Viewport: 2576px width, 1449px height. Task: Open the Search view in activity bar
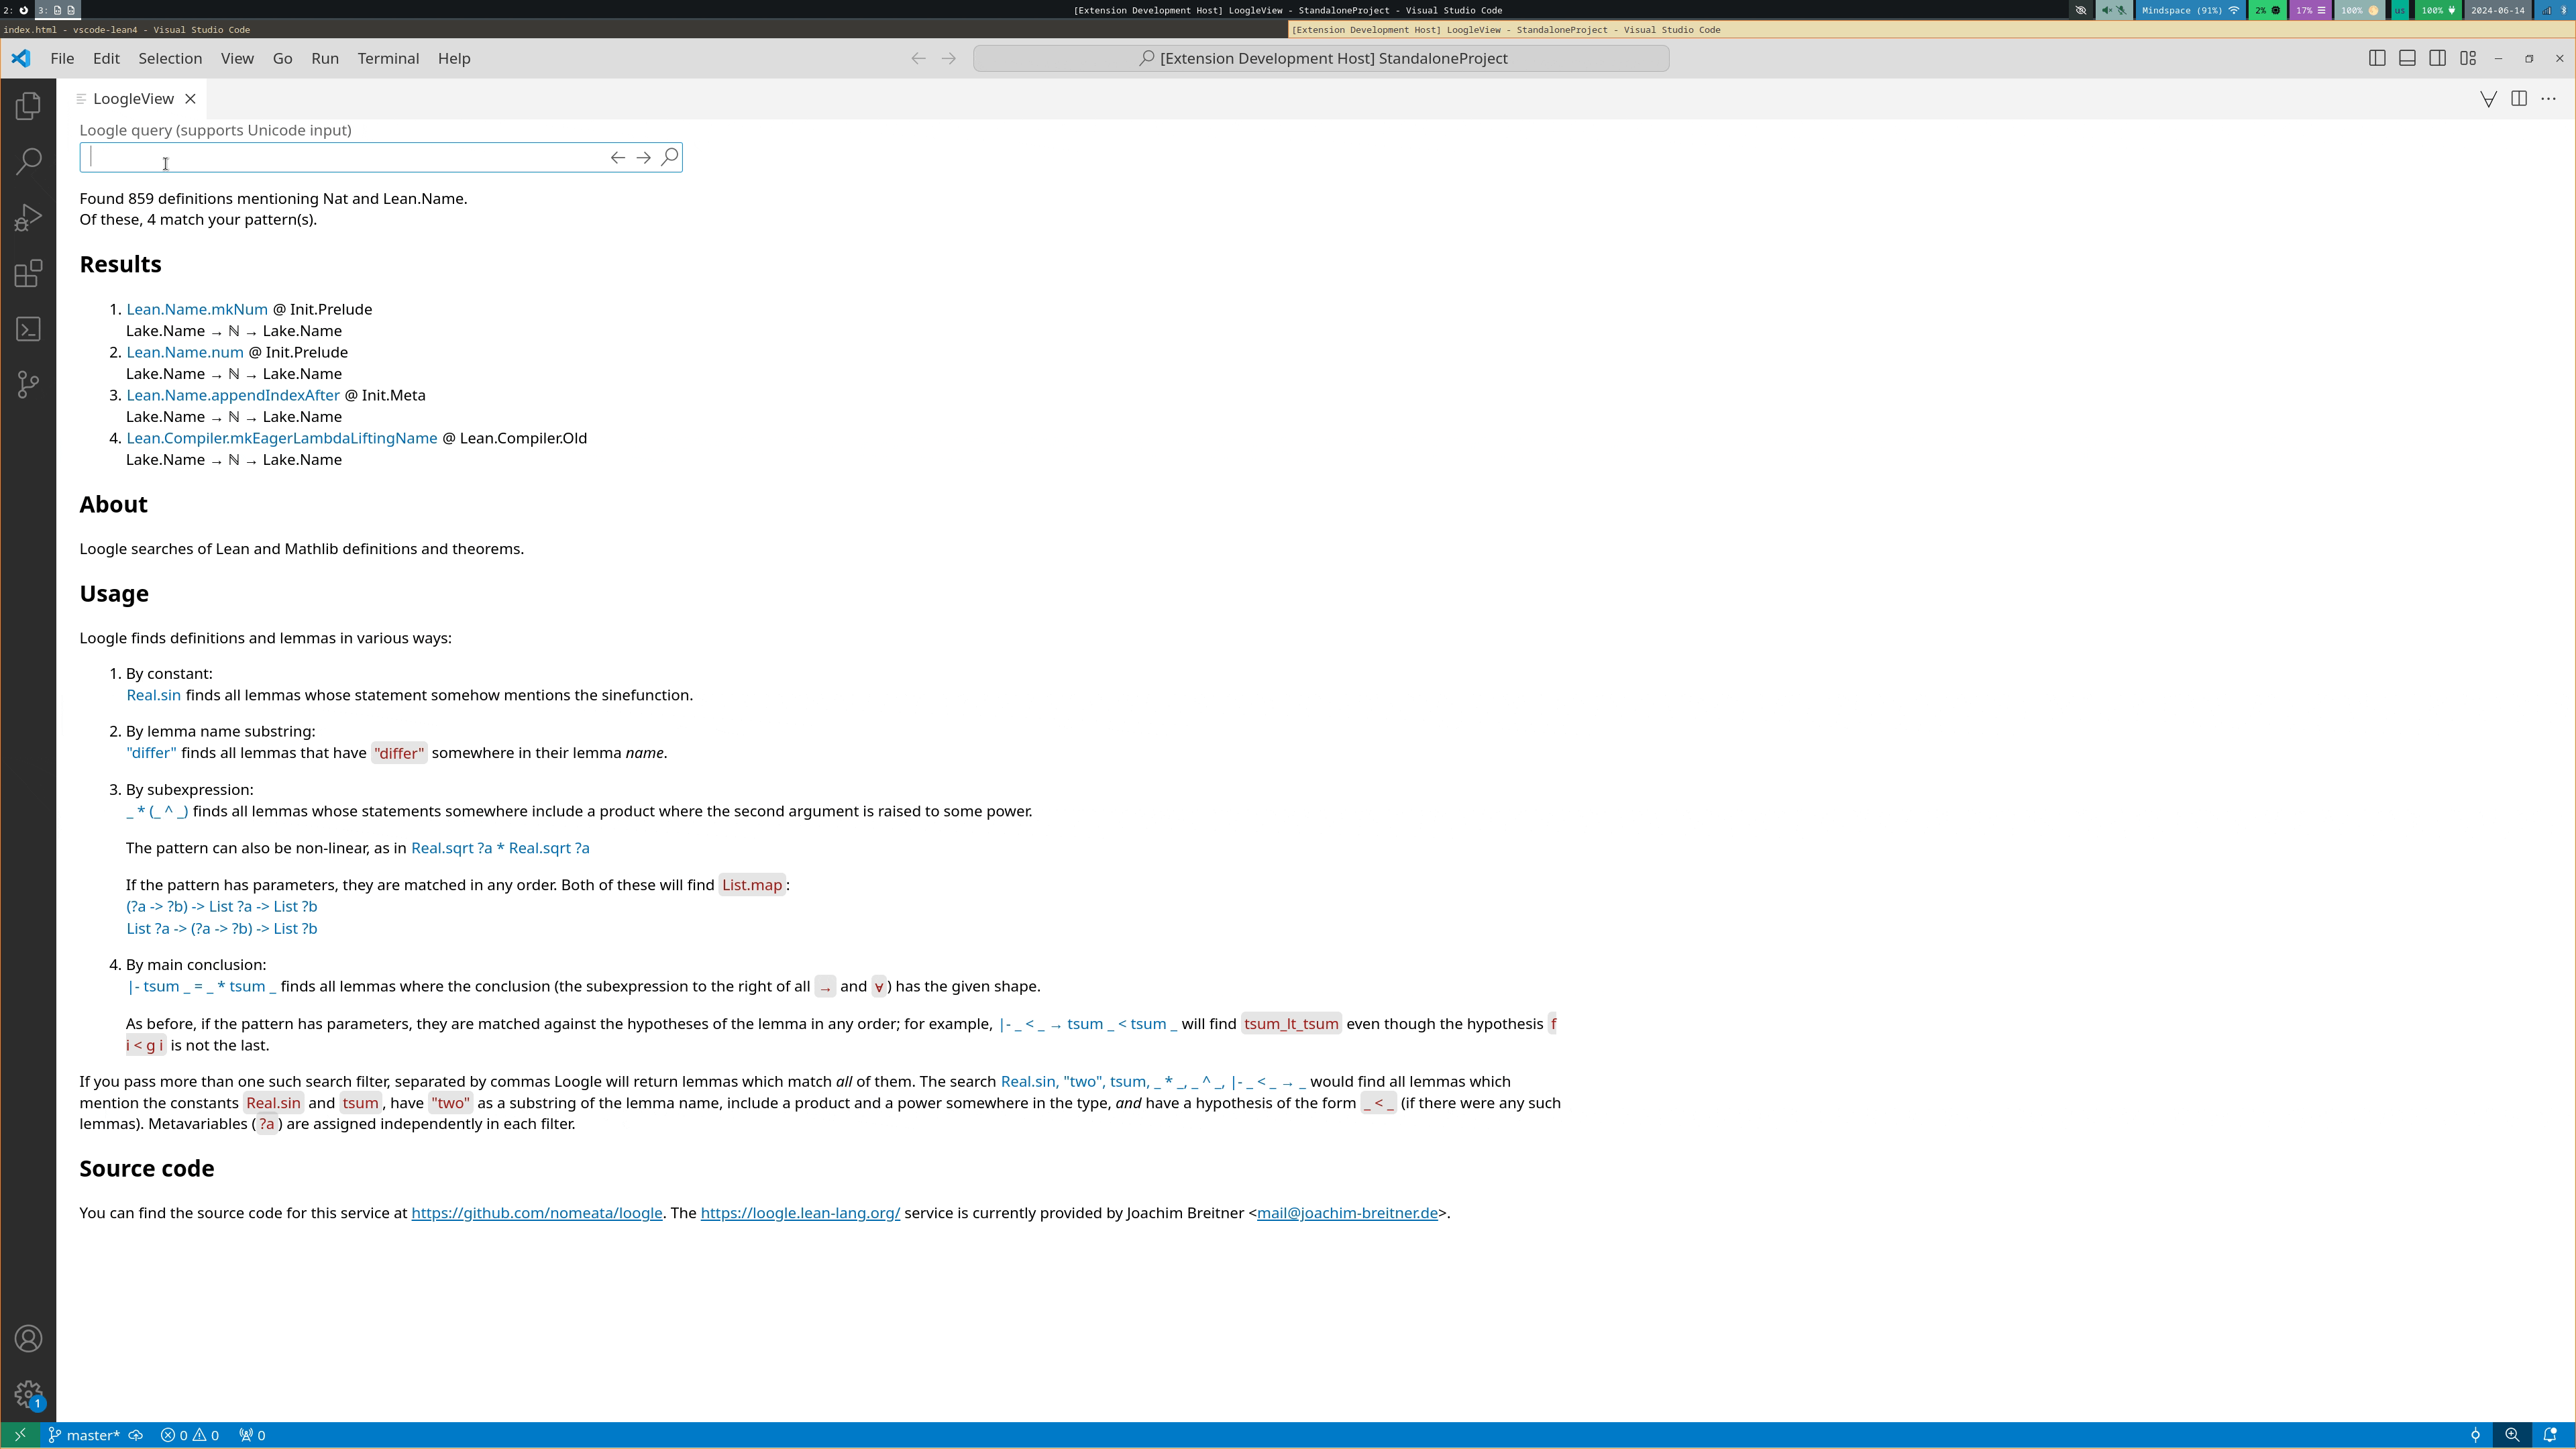point(28,161)
